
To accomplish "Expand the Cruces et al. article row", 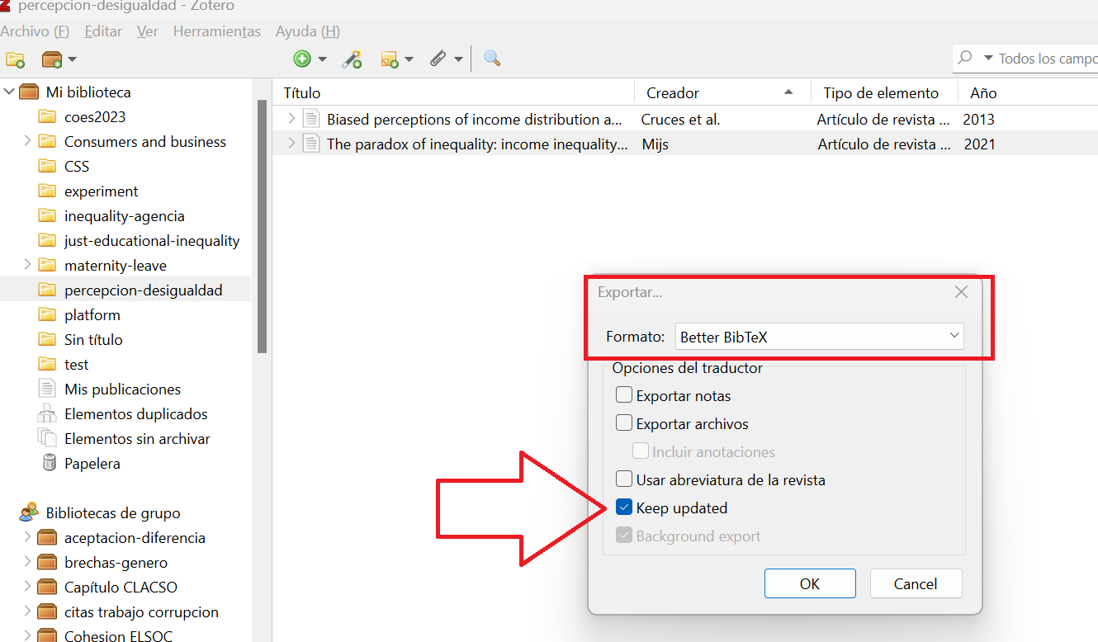I will [291, 119].
